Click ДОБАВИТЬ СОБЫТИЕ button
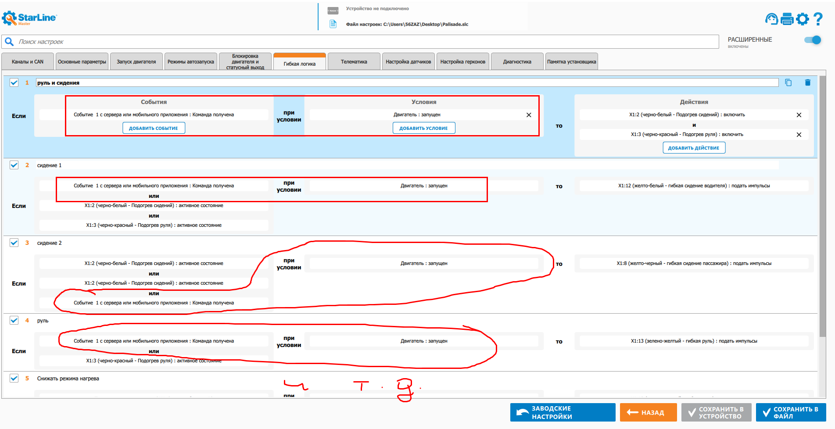The image size is (835, 429). (154, 128)
